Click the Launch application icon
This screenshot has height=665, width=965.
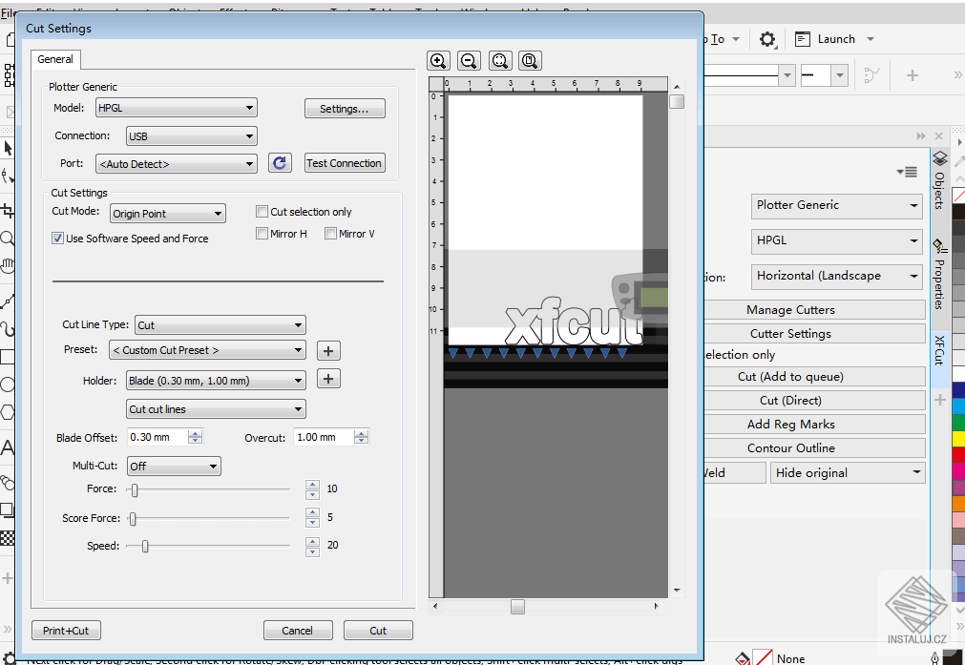(x=802, y=39)
